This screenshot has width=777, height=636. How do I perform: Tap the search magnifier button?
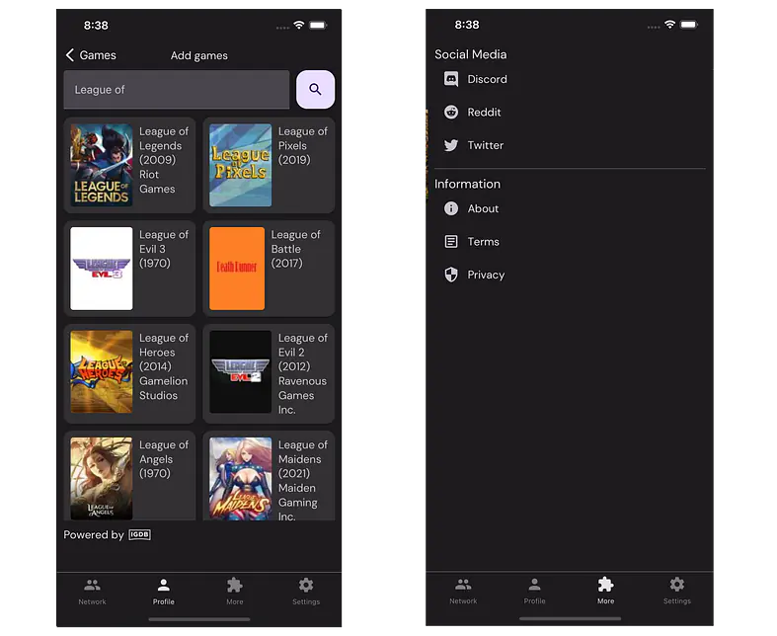[315, 89]
